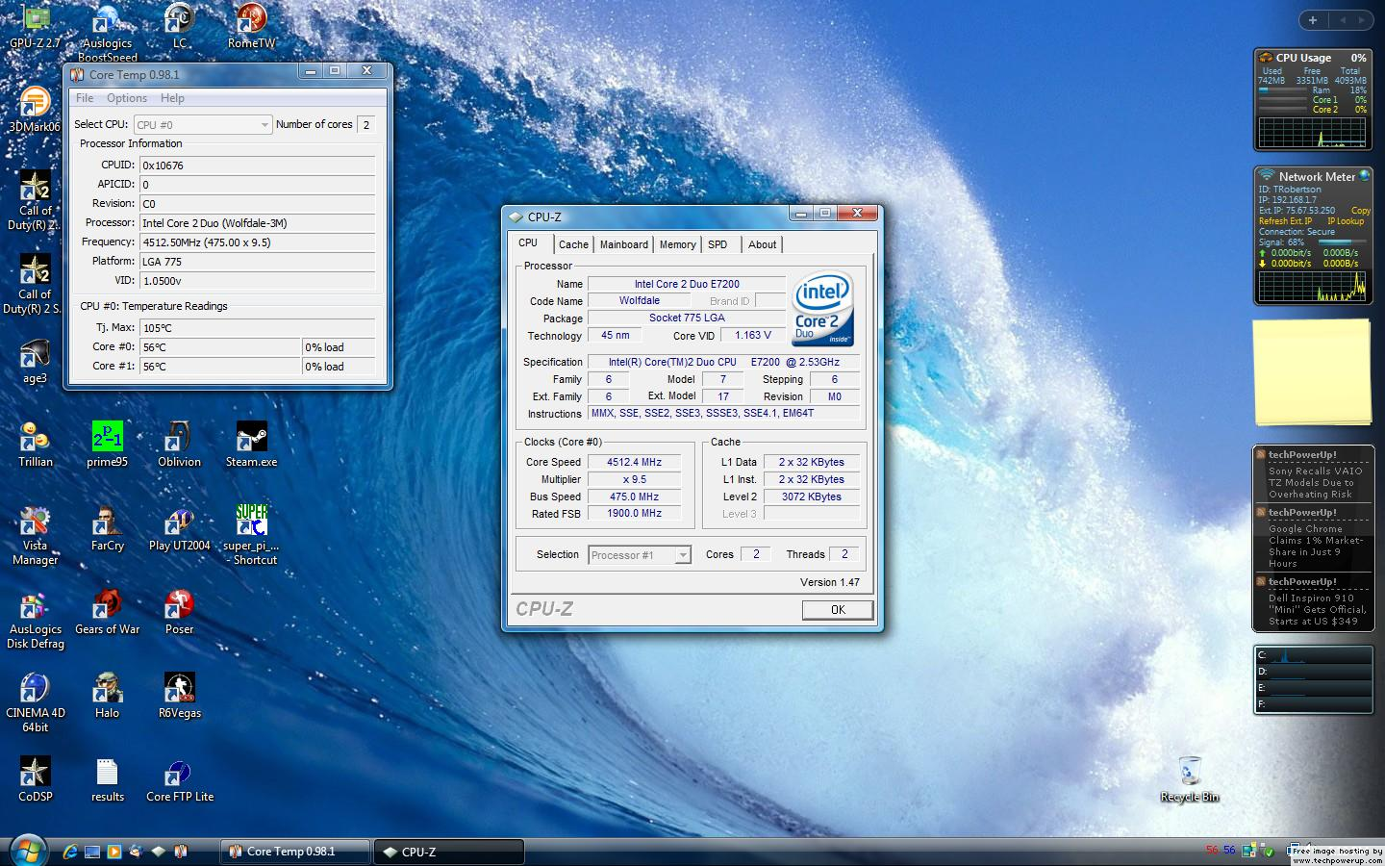Click the Core Temp 0.98.1 taskbar button
Viewport: 1385px width, 866px height.
point(296,852)
